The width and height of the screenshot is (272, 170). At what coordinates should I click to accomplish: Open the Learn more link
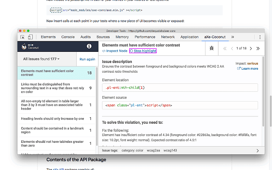click(x=247, y=68)
